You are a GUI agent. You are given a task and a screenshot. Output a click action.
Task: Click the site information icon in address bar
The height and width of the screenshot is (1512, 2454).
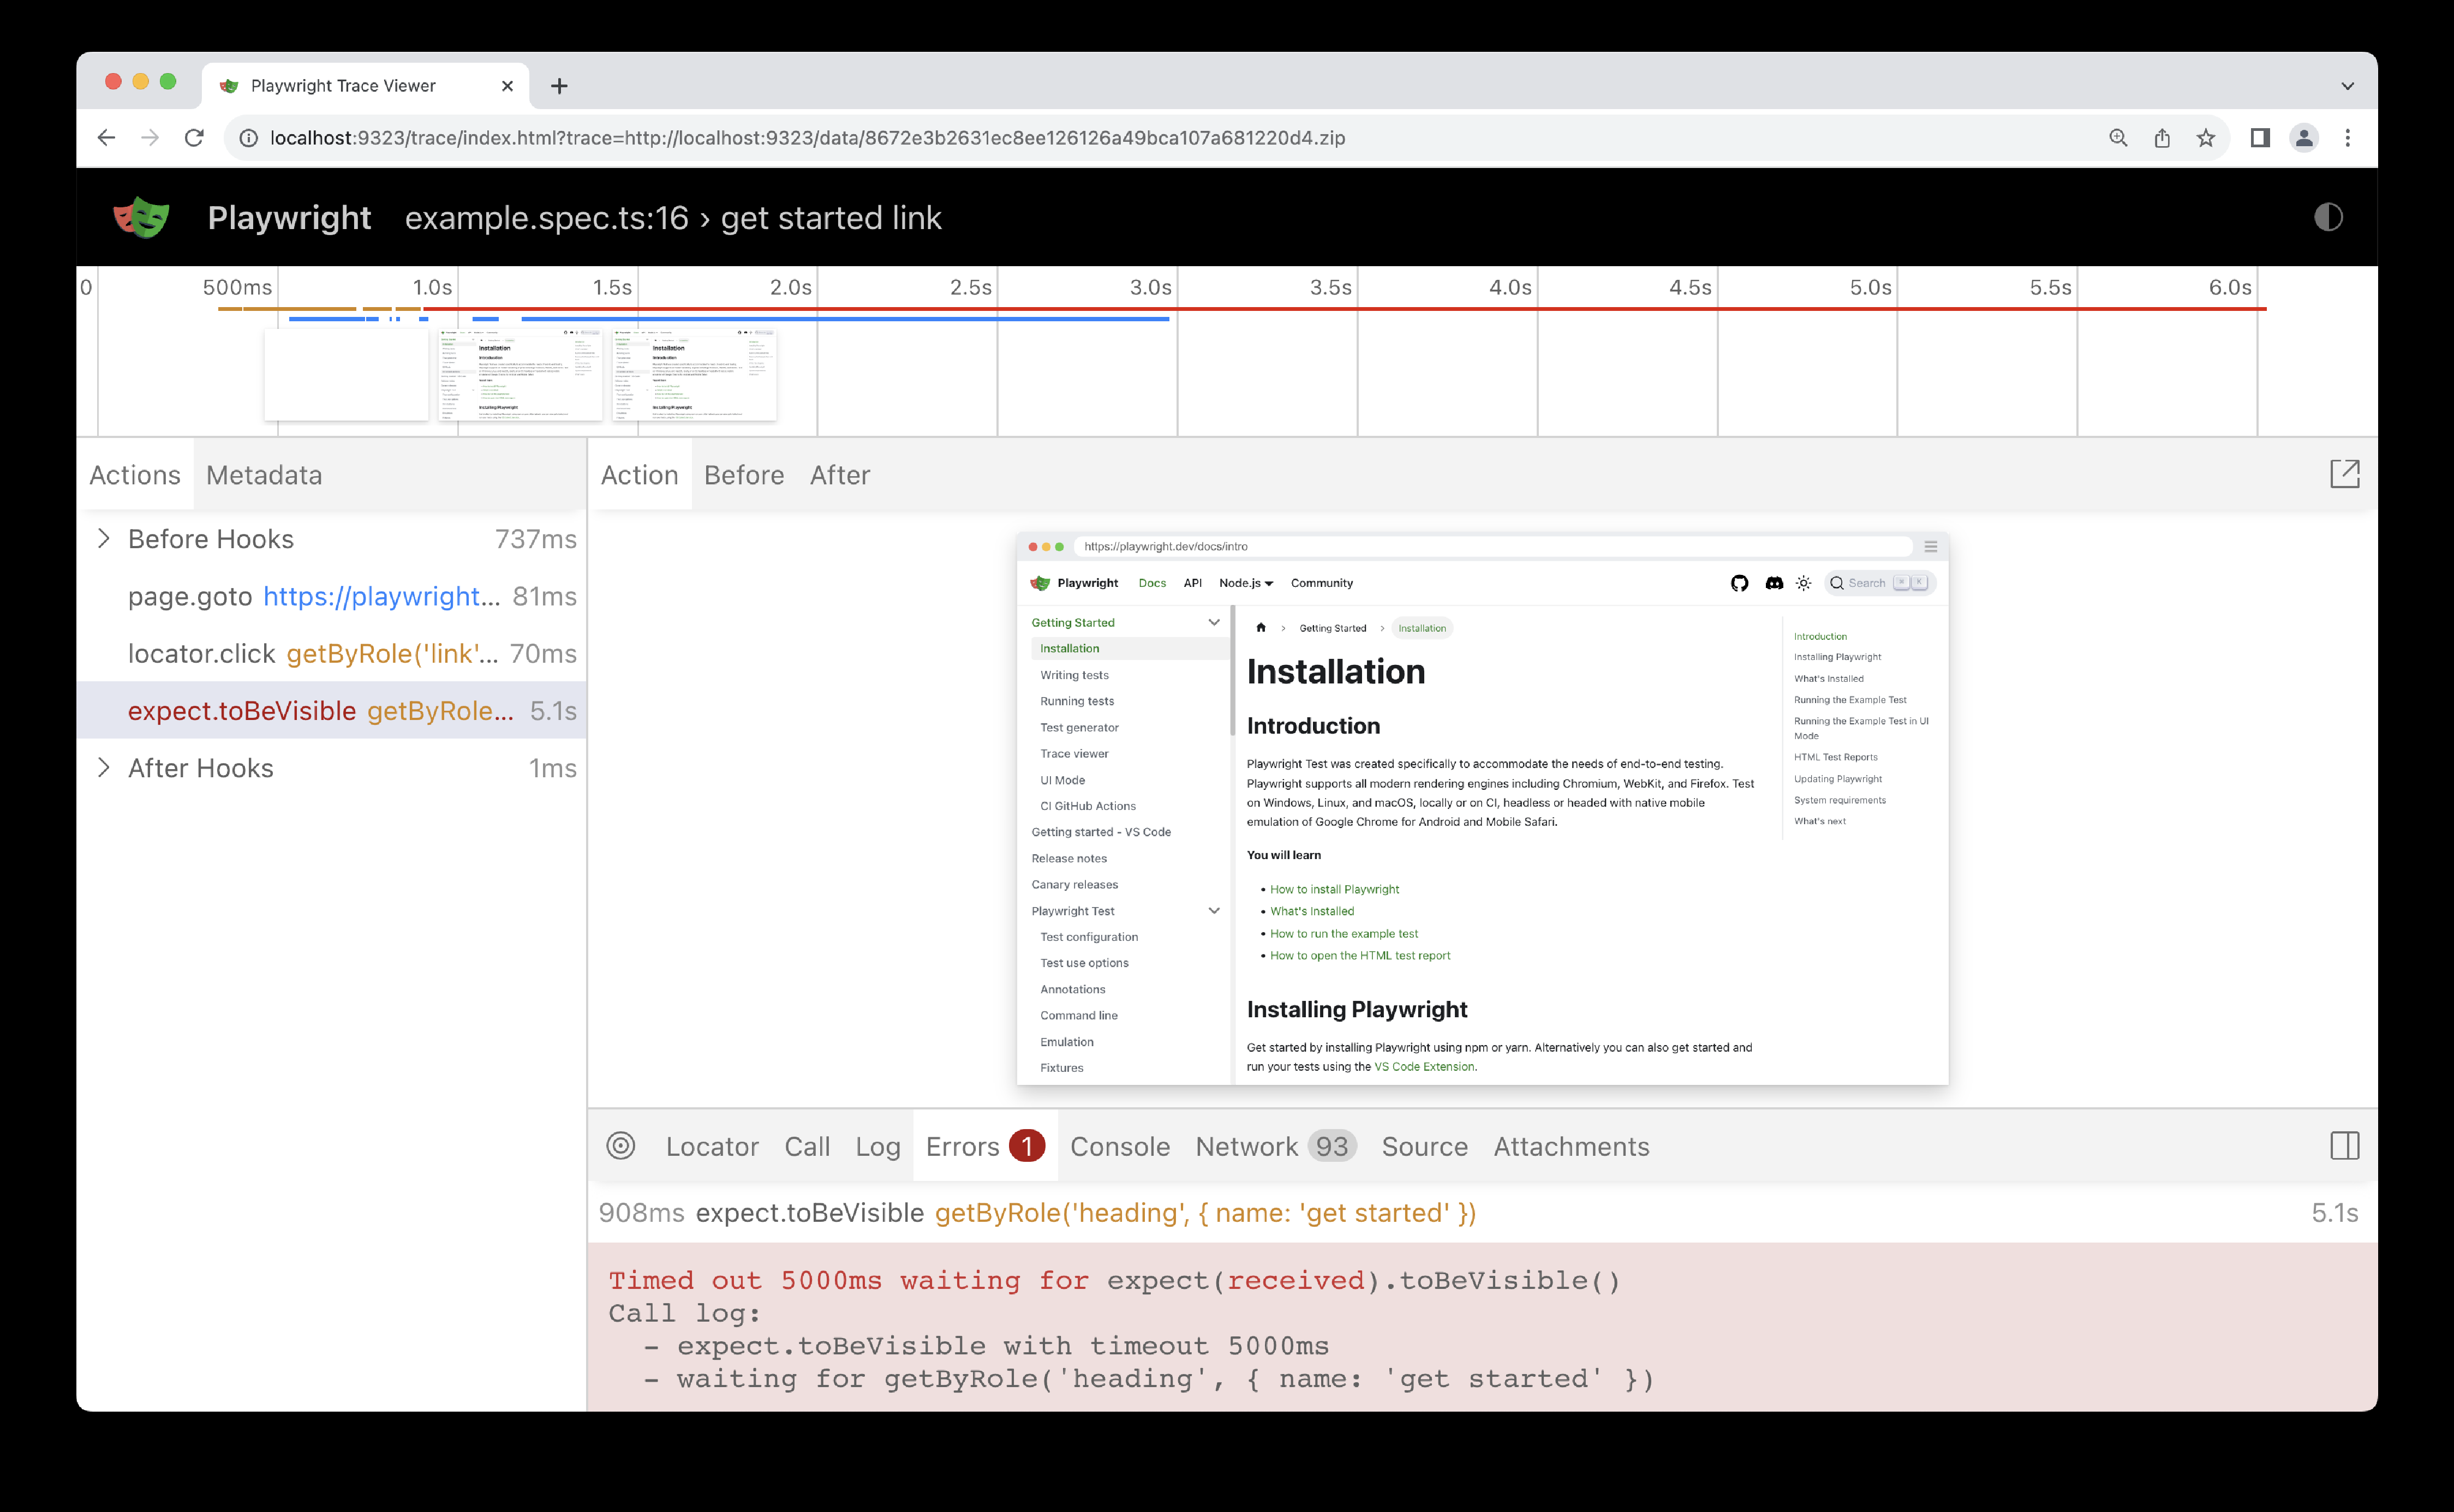248,138
